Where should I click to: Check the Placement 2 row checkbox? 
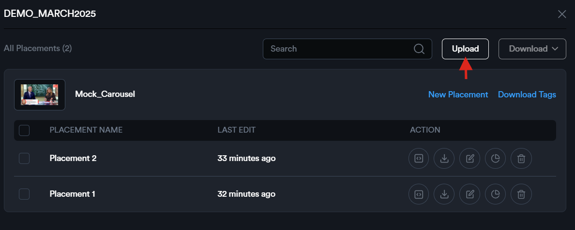(x=24, y=158)
